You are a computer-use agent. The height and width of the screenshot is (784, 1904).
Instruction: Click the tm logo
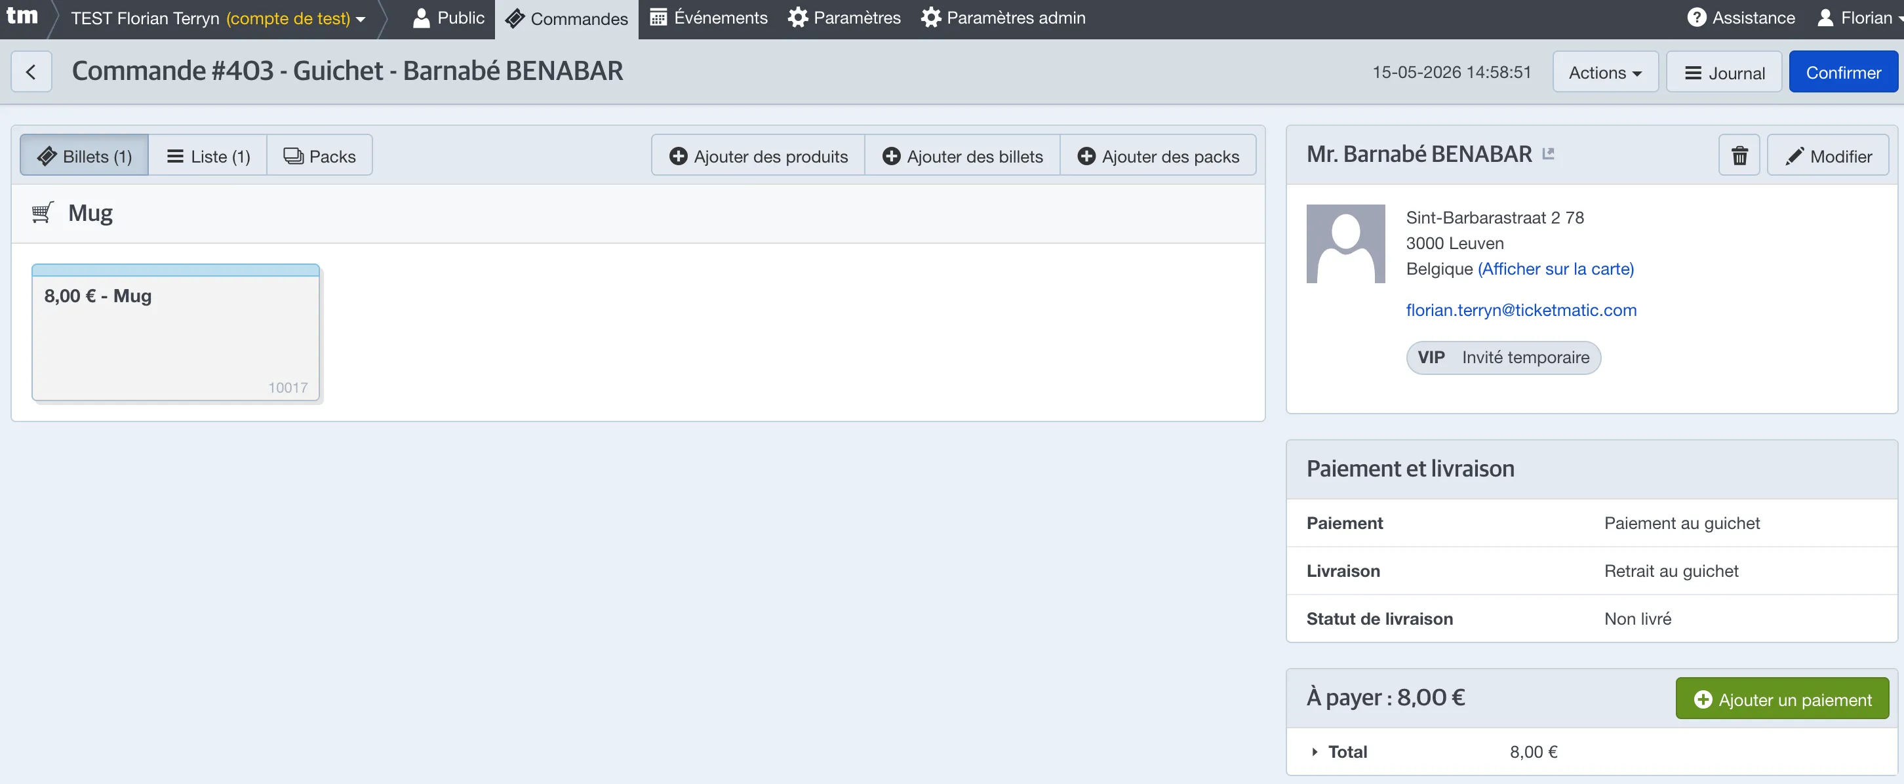point(22,16)
